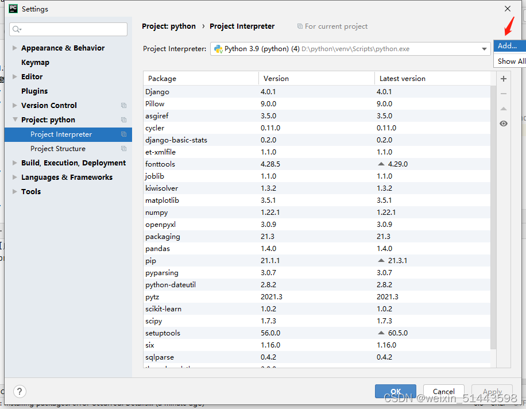Click the Package column header
Screen dimensions: 526x409
(201, 79)
